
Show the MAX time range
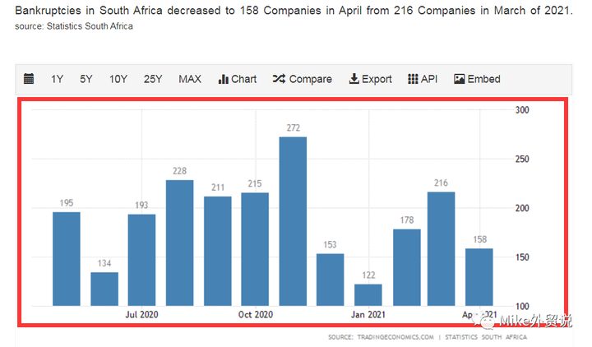tap(190, 79)
